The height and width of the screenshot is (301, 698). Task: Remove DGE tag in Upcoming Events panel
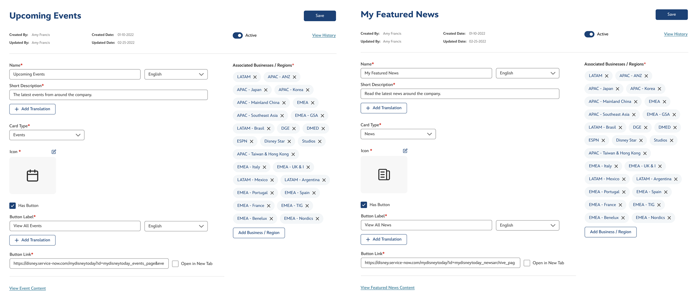(x=294, y=129)
